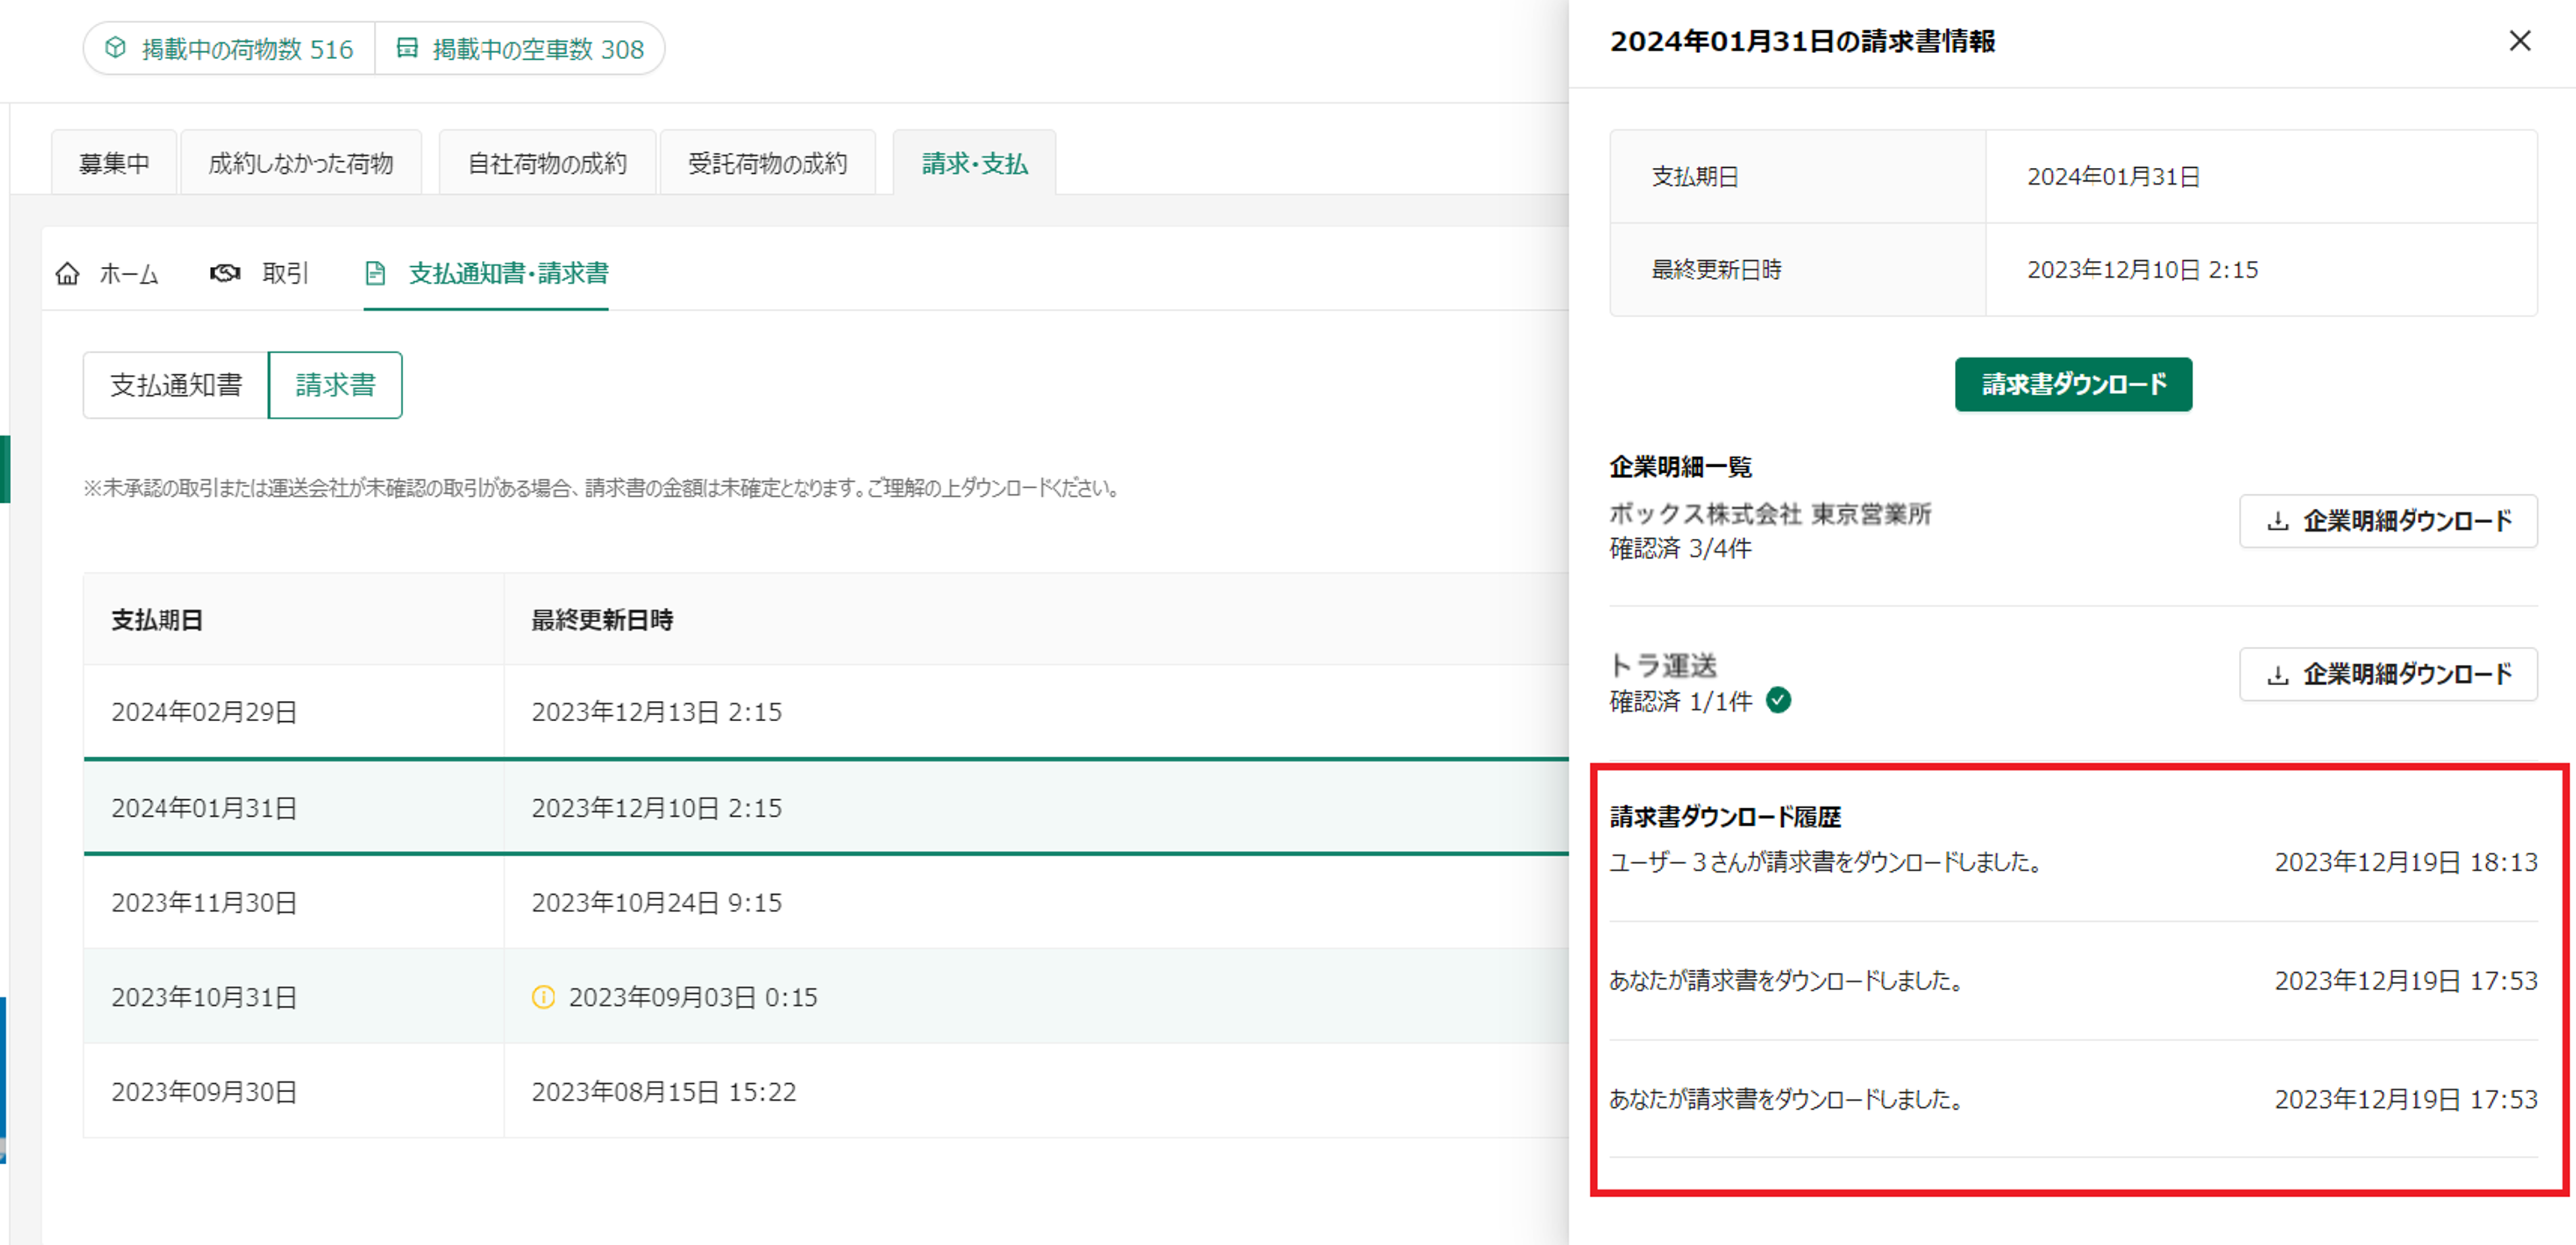Image resolution: width=2576 pixels, height=1245 pixels.
Task: Click 企業明細一覧 heading
Action: [x=1680, y=466]
